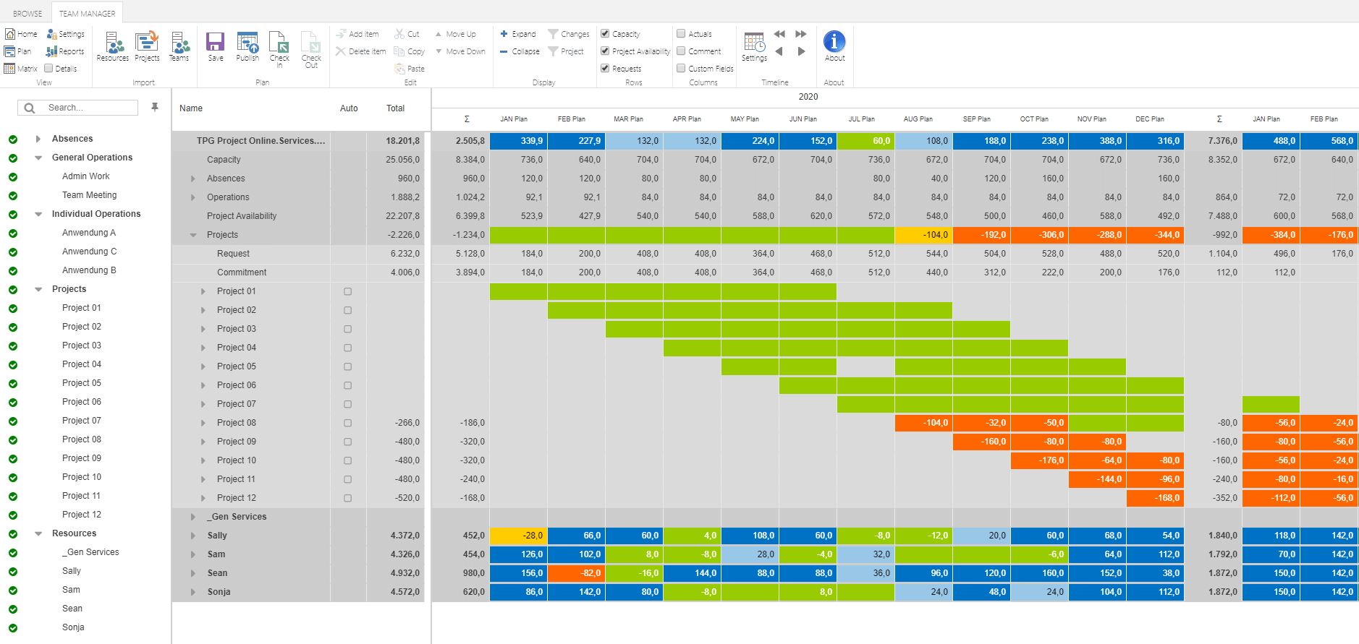Switch to the BROWSE tab

[27, 13]
